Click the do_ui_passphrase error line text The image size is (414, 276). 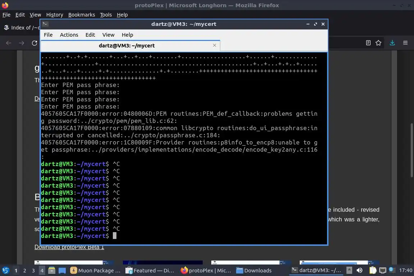tap(179, 132)
